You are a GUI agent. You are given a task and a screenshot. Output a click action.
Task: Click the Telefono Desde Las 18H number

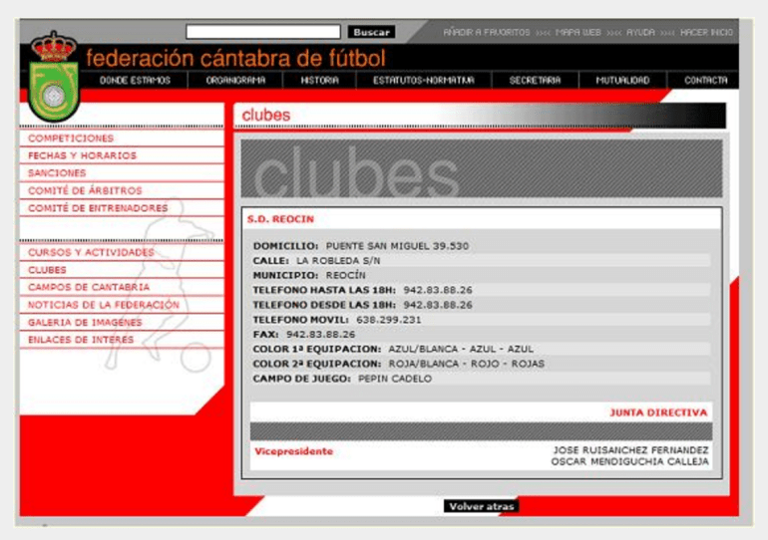[x=438, y=305]
